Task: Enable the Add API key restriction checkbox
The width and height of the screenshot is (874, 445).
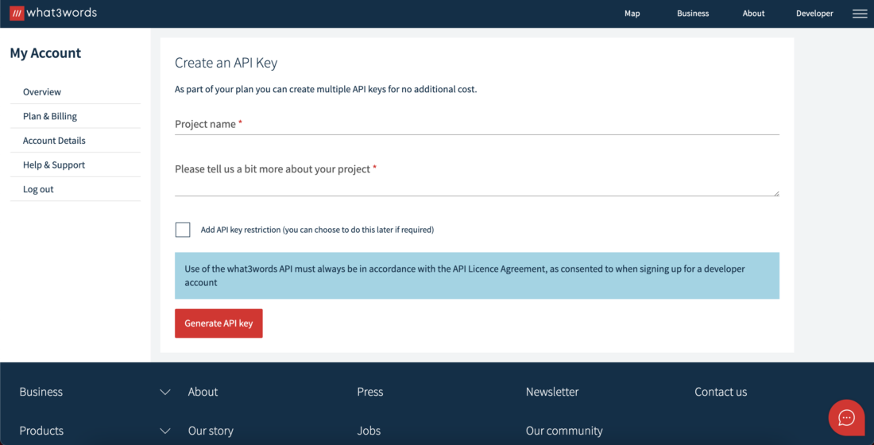Action: point(183,230)
